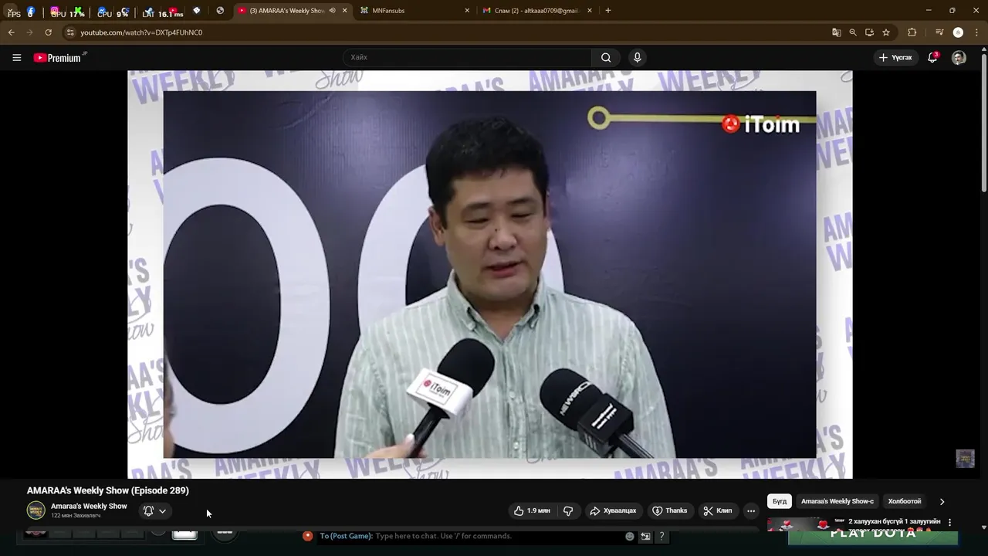The image size is (988, 556).
Task: Open options for the suggested video
Action: pyautogui.click(x=949, y=523)
